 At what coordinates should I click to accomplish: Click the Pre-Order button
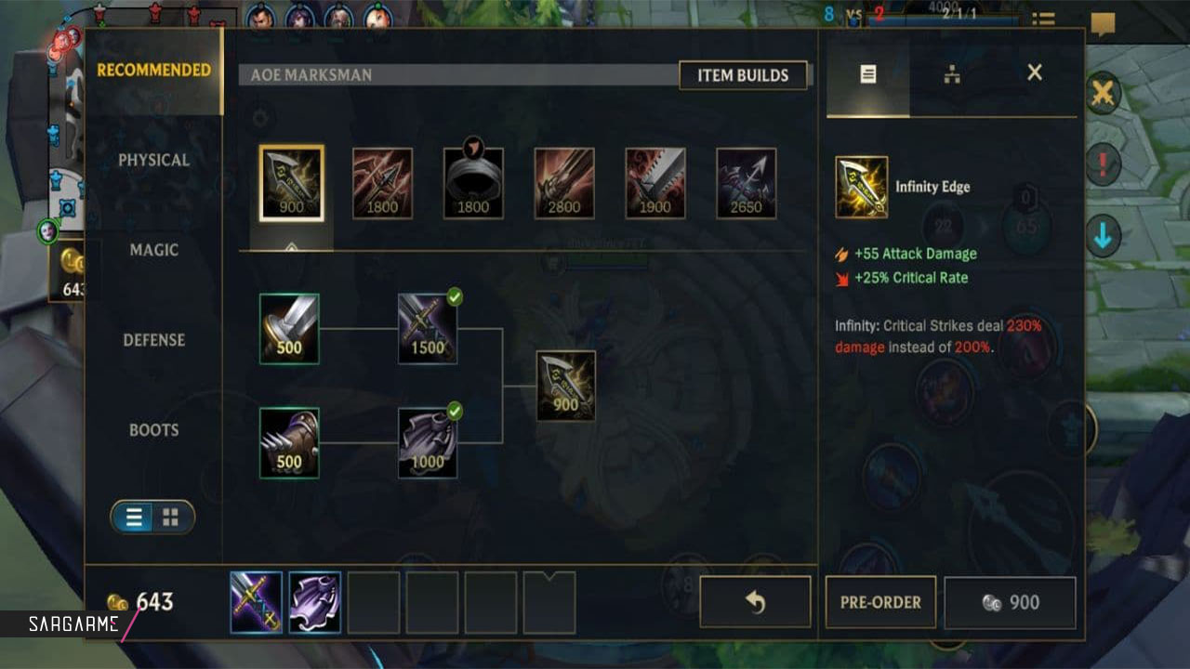(880, 602)
